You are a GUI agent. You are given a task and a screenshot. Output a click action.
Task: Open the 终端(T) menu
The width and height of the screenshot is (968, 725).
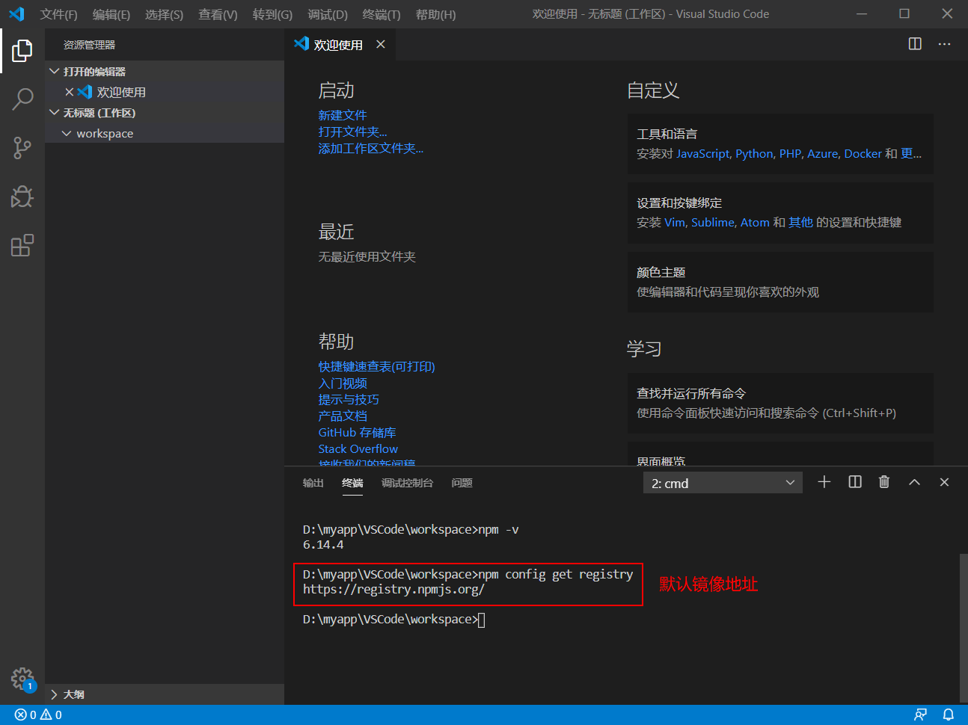pos(382,14)
